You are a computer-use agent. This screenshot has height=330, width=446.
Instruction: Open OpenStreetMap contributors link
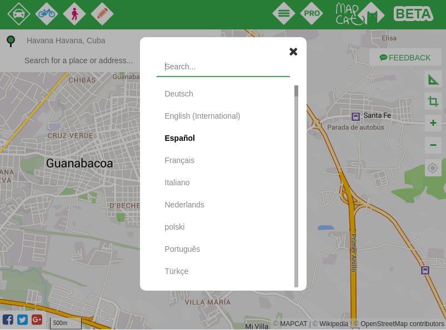[x=402, y=324]
